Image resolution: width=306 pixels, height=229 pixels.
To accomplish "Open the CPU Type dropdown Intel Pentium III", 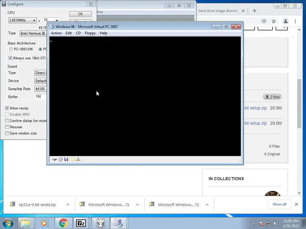I will (33, 33).
